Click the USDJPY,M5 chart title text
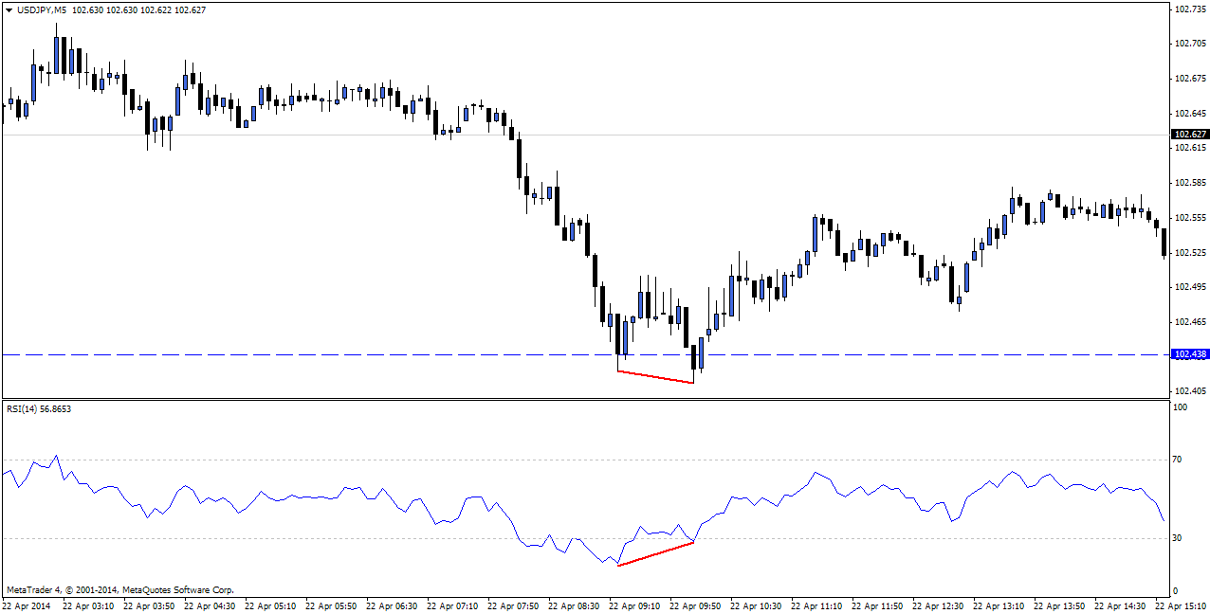1210x614 pixels. pyautogui.click(x=42, y=9)
